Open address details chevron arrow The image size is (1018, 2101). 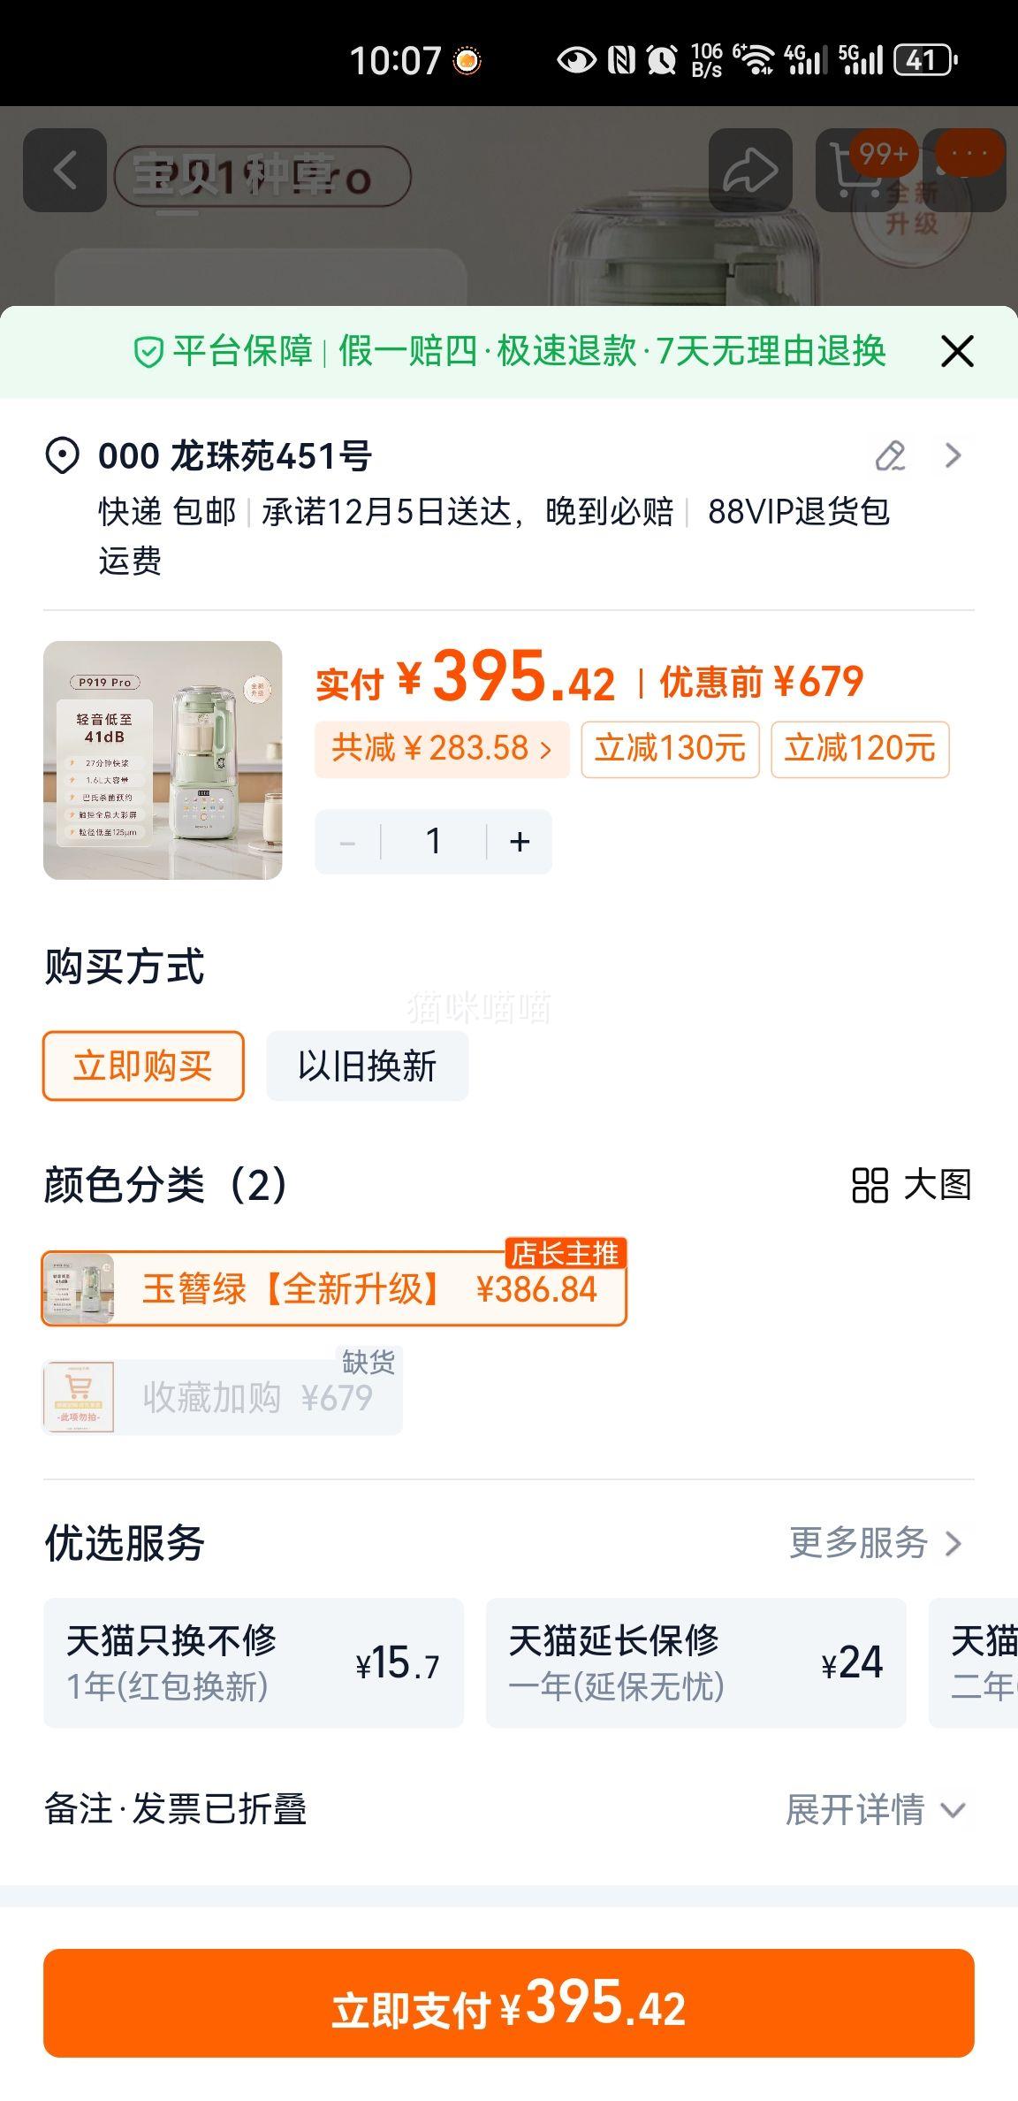click(x=953, y=456)
